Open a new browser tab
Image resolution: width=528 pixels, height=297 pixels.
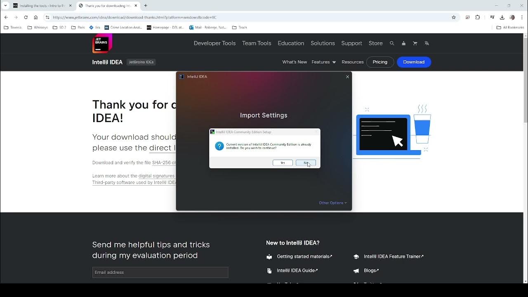click(146, 6)
